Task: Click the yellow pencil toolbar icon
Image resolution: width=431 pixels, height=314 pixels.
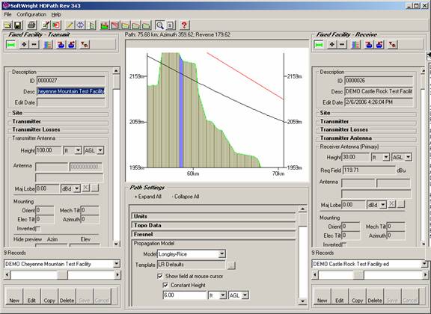Action: coord(70,25)
